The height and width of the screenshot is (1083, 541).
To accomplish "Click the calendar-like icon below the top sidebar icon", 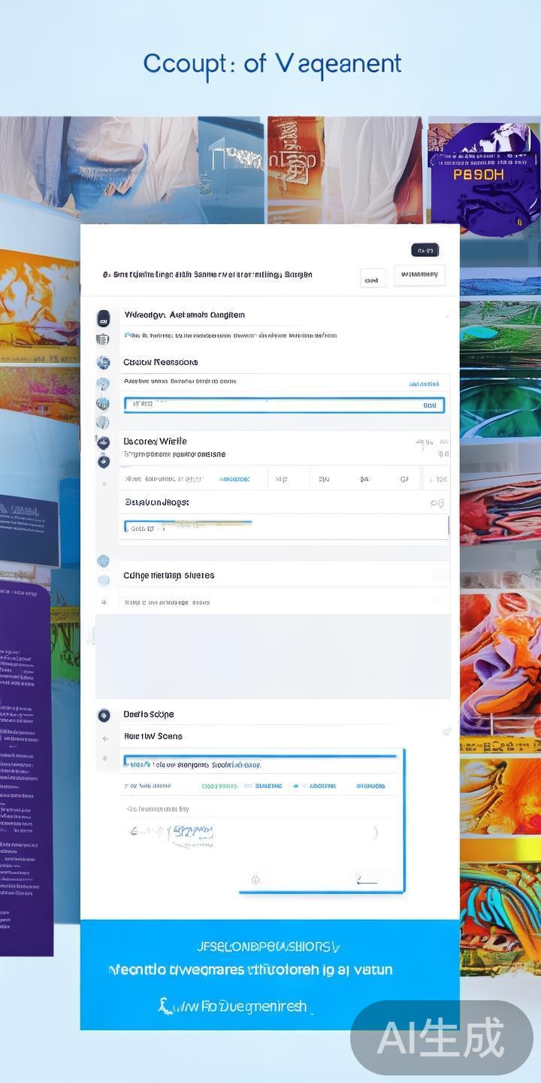I will pyautogui.click(x=103, y=340).
